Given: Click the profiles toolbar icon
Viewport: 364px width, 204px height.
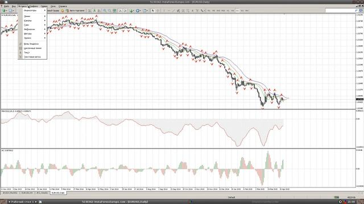Looking at the screenshot, I should 10,10.
